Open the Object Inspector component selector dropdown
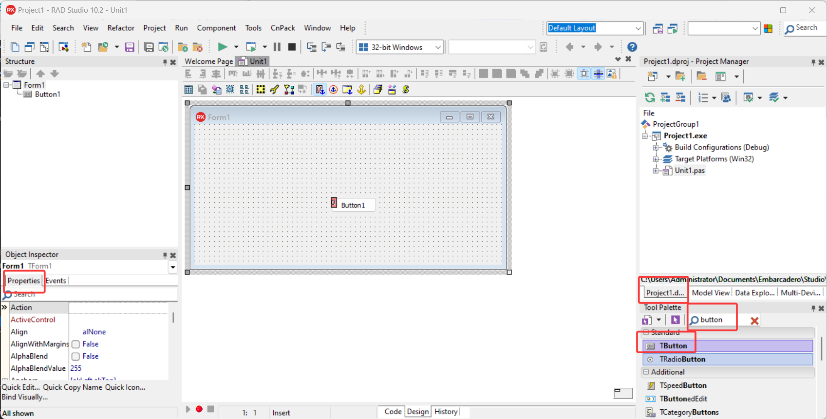Screen dimensions: 827x419 click(173, 267)
